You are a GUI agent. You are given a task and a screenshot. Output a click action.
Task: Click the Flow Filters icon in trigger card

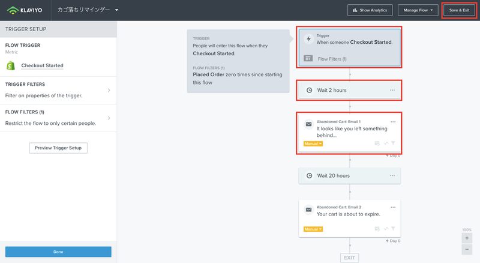[308, 58]
